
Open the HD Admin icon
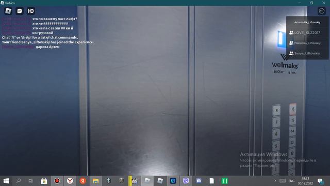(x=31, y=11)
